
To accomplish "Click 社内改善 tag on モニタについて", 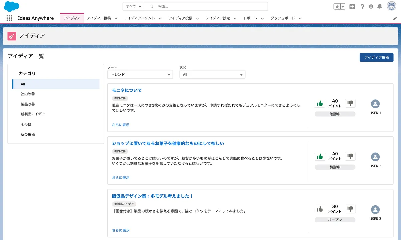I will pos(120,98).
